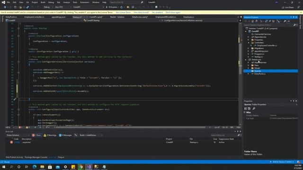Open the CoreAPI startup project dropdown

(89, 7)
